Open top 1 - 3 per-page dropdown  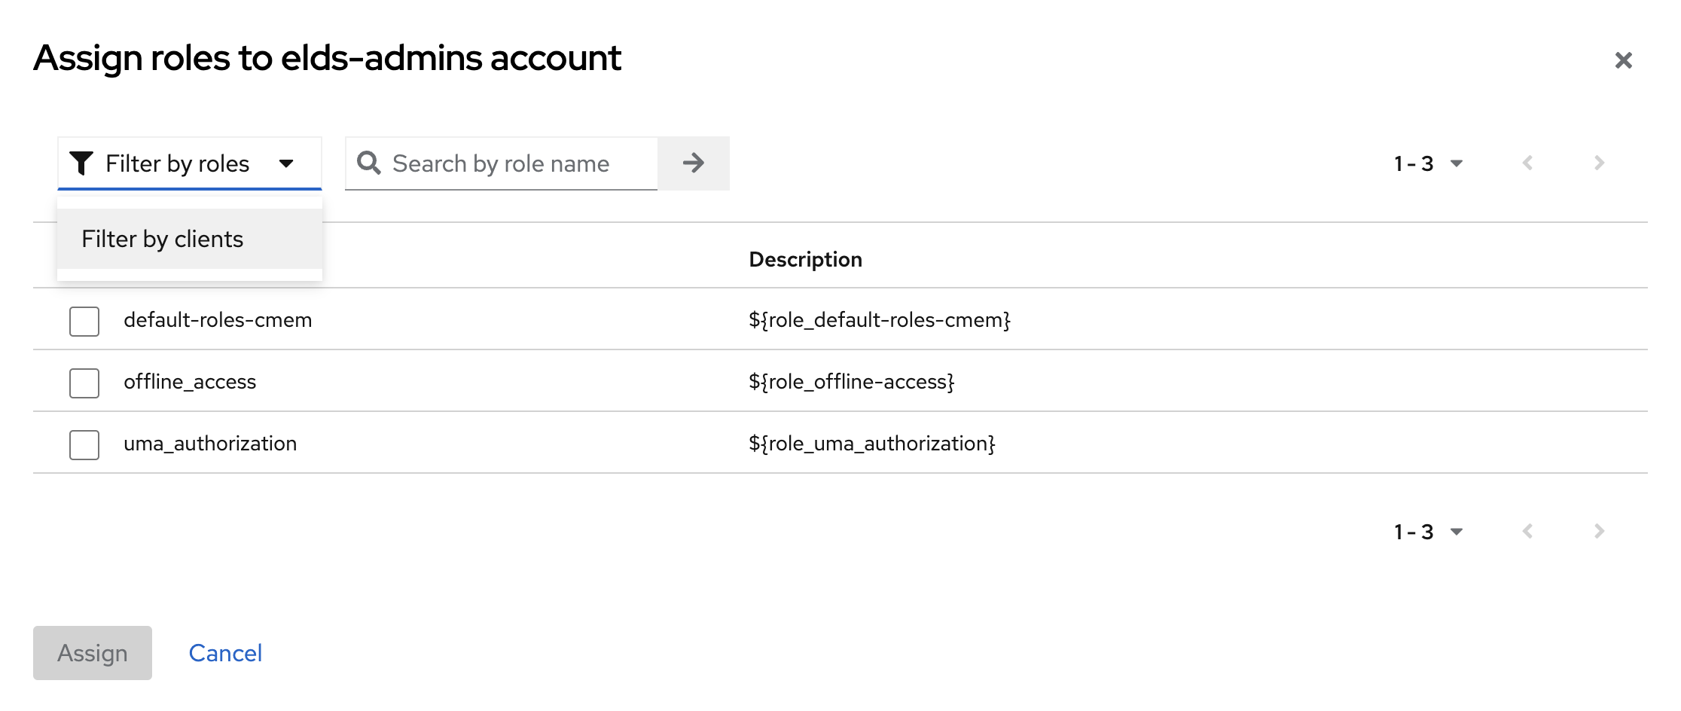tap(1428, 163)
